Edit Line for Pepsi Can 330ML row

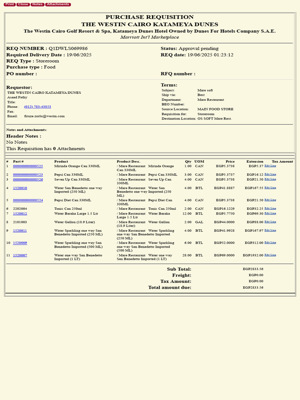click(270, 175)
